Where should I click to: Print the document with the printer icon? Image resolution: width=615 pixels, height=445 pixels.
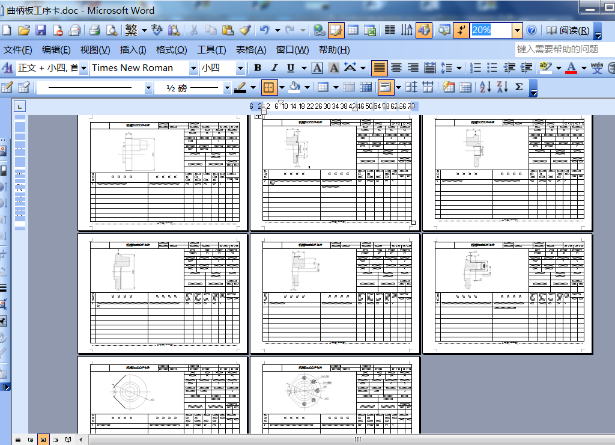point(94,30)
